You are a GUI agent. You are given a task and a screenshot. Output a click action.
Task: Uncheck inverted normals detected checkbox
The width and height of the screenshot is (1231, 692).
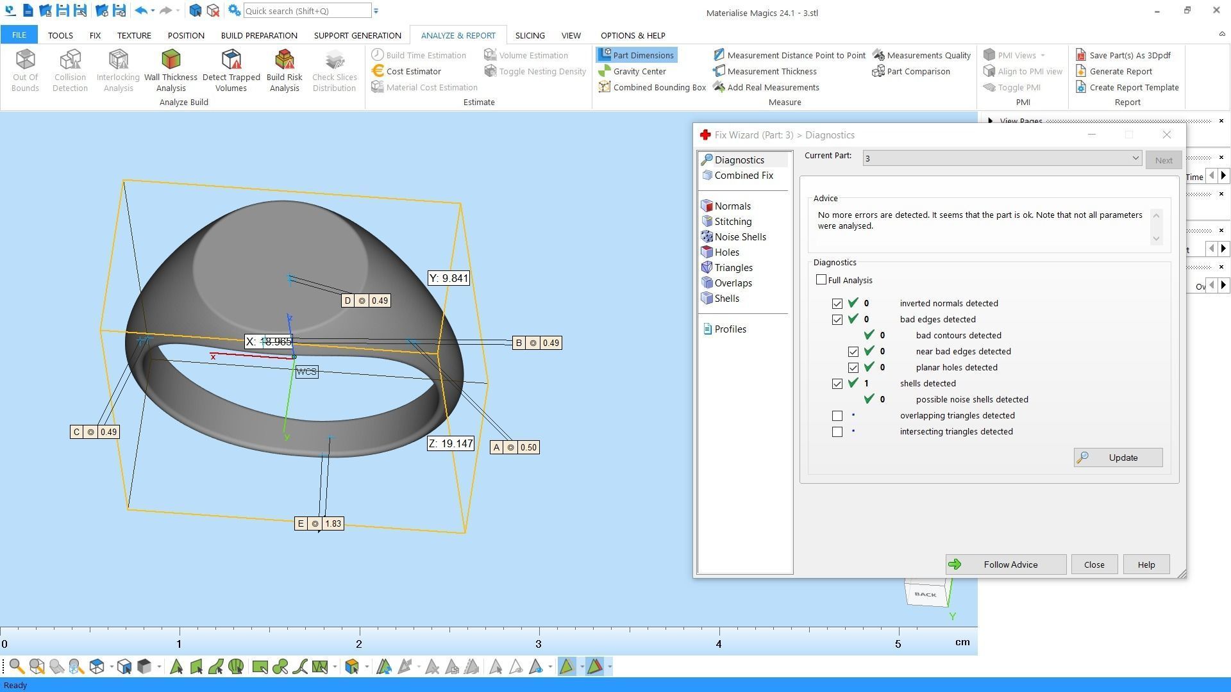pos(837,304)
